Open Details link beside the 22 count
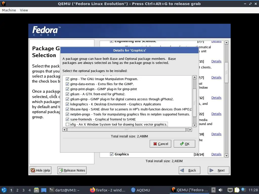This screenshot has width=259, height=194. 217,114
